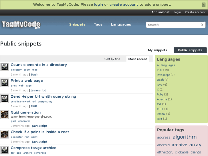
Task: Open the TagMyCode logo home link
Action: (21, 25)
